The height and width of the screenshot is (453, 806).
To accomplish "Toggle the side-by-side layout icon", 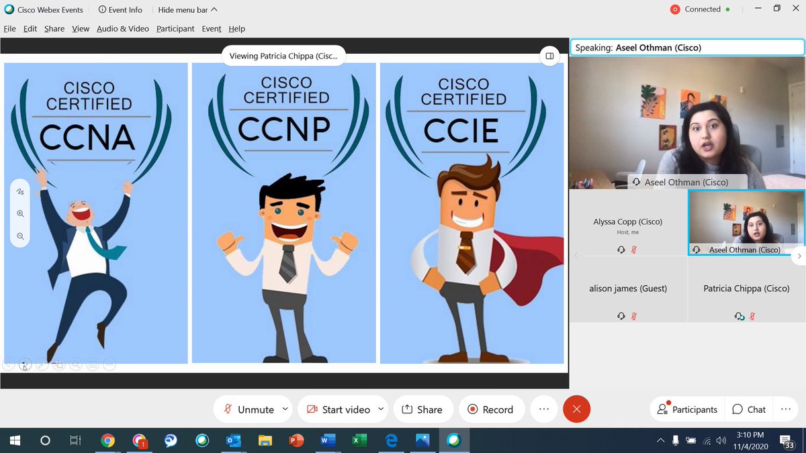I will click(x=549, y=56).
